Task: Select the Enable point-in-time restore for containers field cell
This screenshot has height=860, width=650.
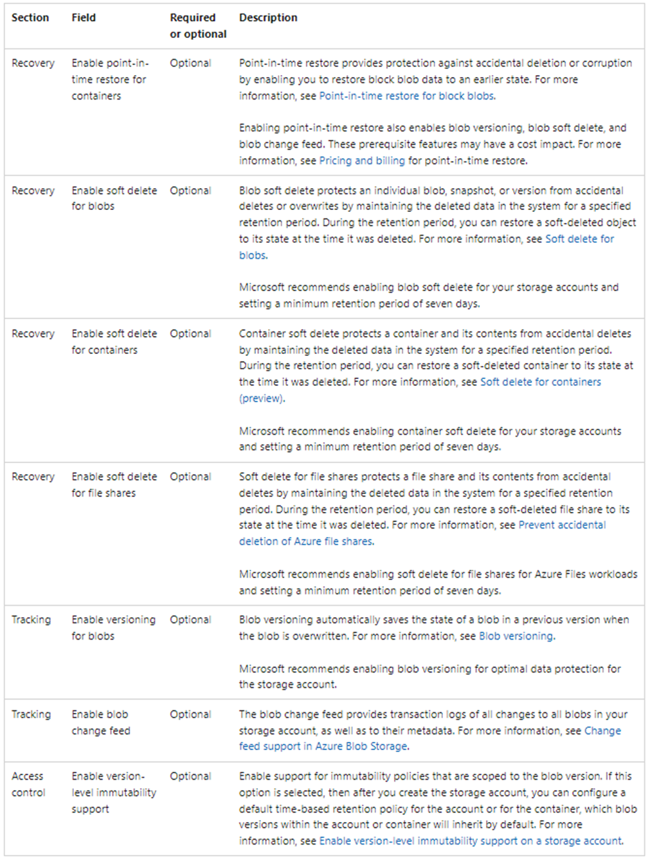Action: pos(109,80)
